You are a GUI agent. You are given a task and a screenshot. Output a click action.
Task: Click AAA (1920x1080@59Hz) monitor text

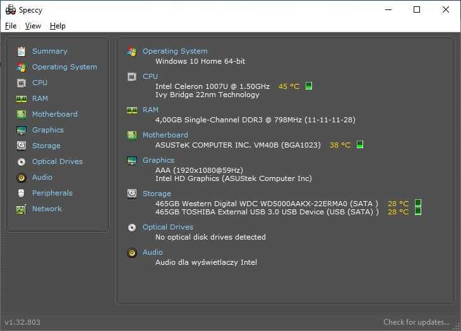(200, 170)
